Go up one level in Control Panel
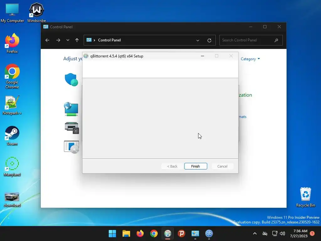 coord(77,40)
